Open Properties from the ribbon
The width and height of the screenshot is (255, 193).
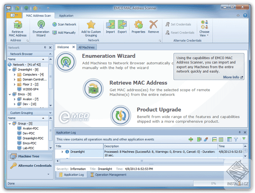138,27
